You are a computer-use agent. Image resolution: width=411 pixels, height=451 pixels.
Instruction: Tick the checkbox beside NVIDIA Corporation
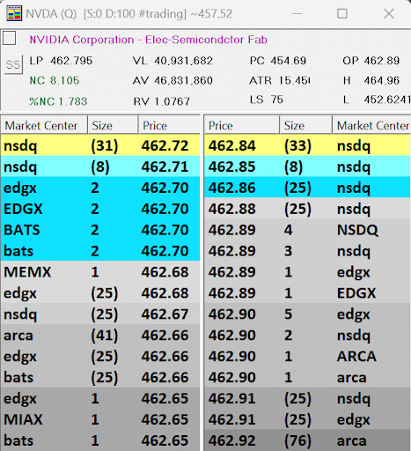tap(9, 38)
